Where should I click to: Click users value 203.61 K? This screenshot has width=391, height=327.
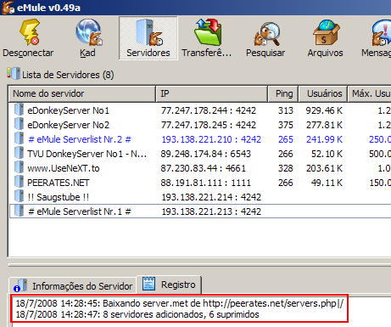click(x=324, y=168)
